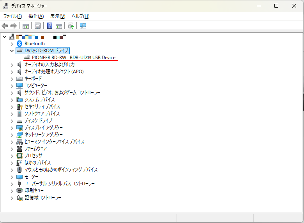Click the Forward arrow toolbar icon
The width and height of the screenshot is (304, 223).
[x=14, y=26]
